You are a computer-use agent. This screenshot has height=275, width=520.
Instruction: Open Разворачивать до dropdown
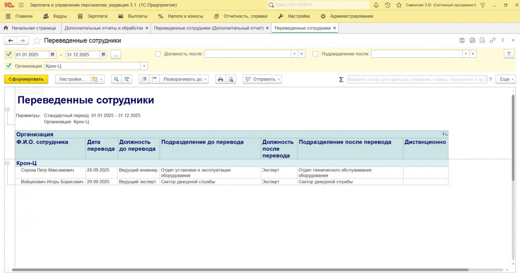point(184,80)
